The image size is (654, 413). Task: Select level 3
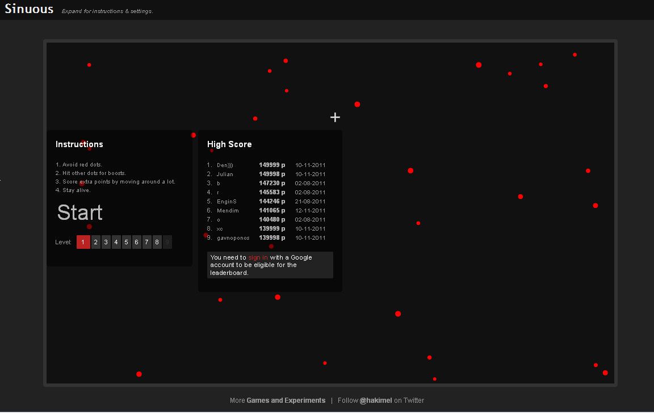click(x=106, y=242)
